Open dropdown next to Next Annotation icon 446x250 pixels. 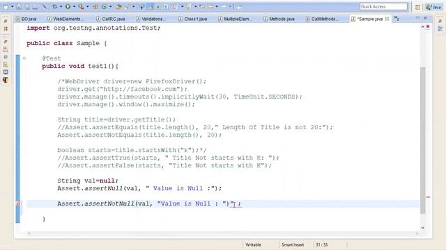point(183,6)
